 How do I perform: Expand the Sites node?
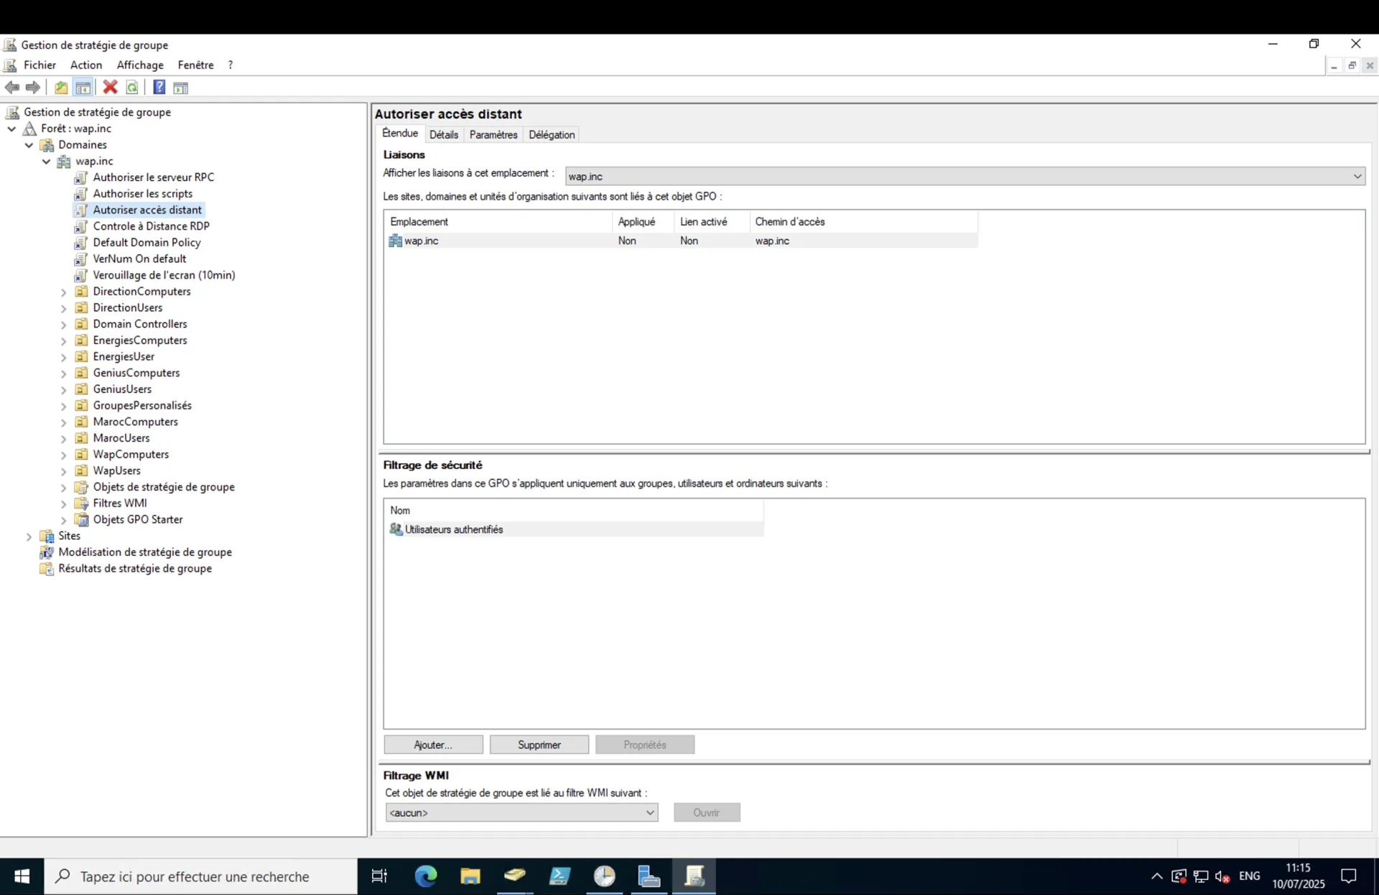tap(29, 536)
